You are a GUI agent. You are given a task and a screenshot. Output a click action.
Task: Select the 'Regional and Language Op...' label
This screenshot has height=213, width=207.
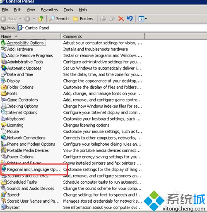click(34, 169)
